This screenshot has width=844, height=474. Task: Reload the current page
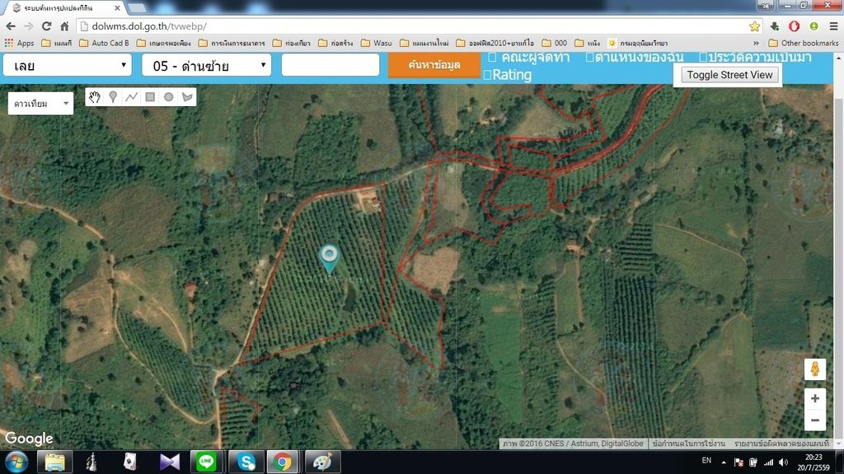pos(47,26)
